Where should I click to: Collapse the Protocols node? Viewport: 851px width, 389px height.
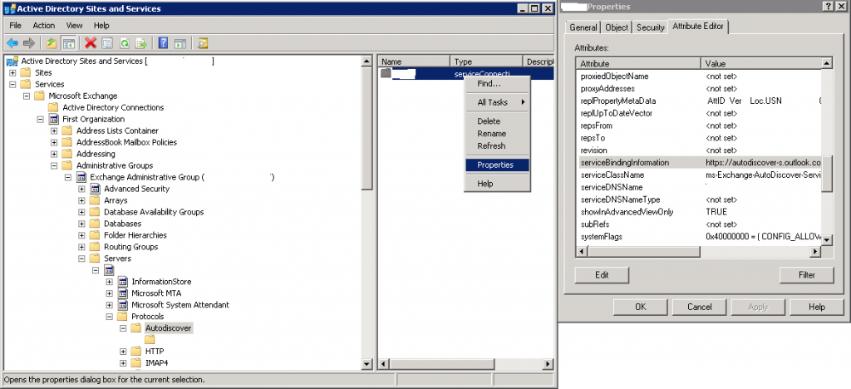(x=109, y=317)
